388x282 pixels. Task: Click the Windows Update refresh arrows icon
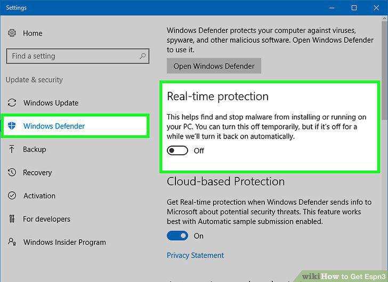[x=12, y=103]
